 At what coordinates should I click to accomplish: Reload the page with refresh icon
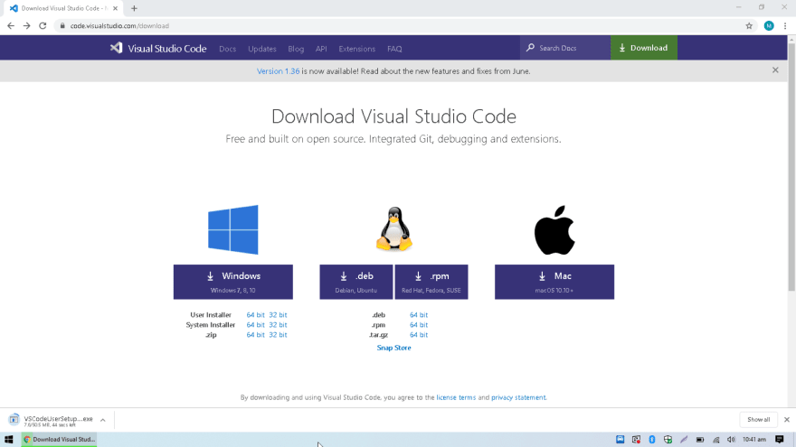coord(43,26)
